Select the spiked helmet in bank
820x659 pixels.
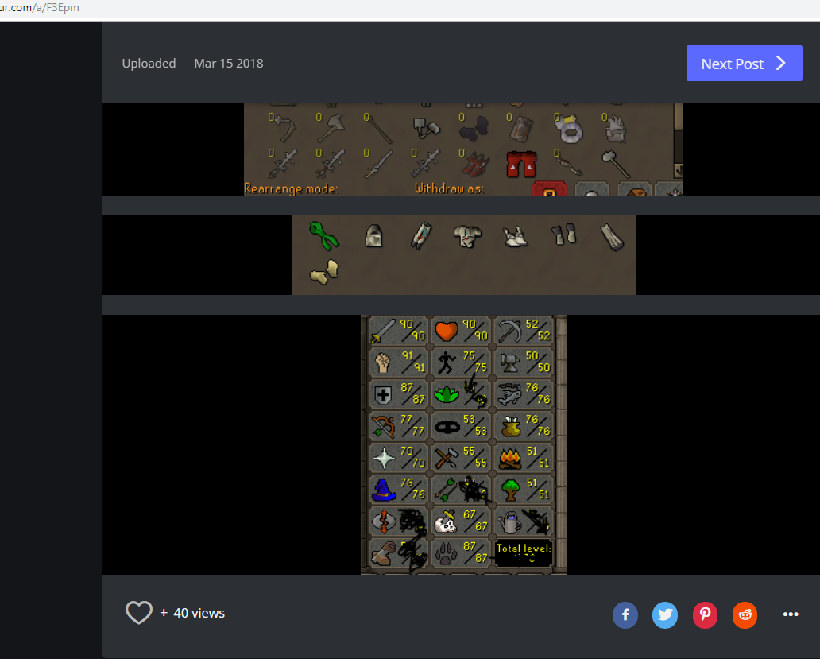pyautogui.click(x=616, y=130)
